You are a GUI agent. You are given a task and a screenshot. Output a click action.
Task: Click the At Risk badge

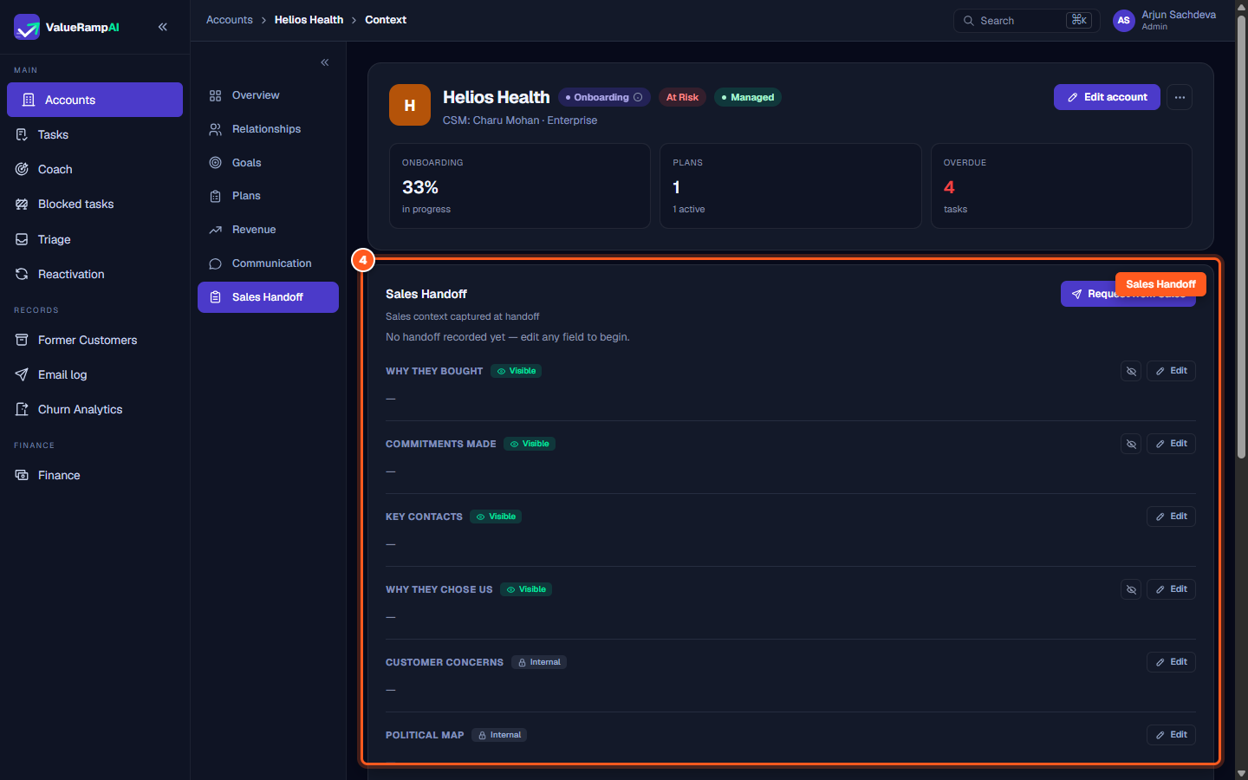coord(682,97)
